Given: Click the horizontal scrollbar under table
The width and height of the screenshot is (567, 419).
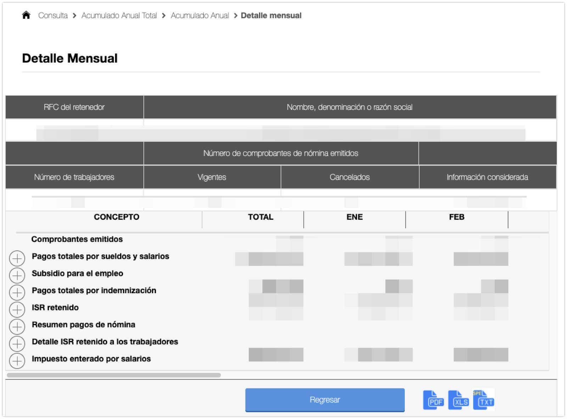Looking at the screenshot, I should [113, 375].
